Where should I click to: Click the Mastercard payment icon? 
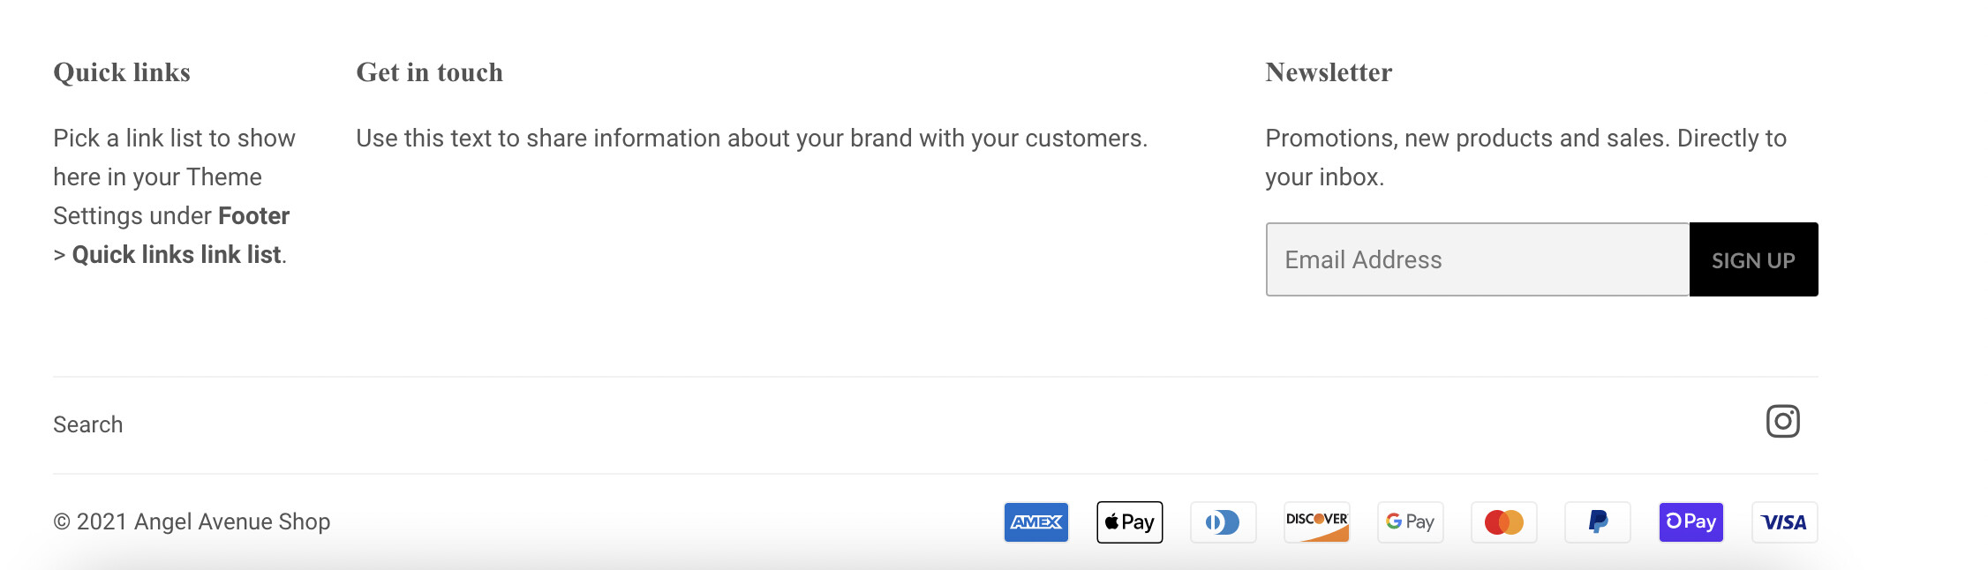pyautogui.click(x=1504, y=522)
